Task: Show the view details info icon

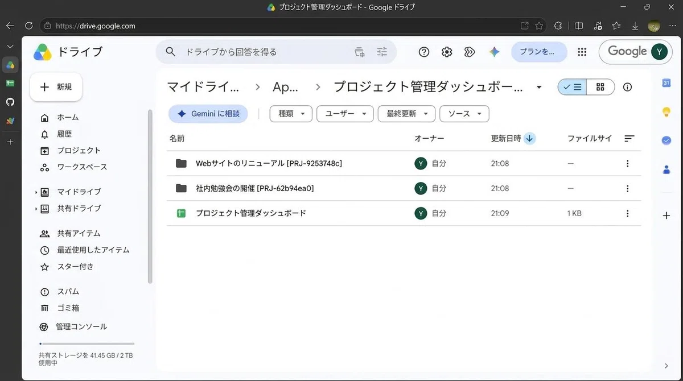Action: (x=627, y=87)
